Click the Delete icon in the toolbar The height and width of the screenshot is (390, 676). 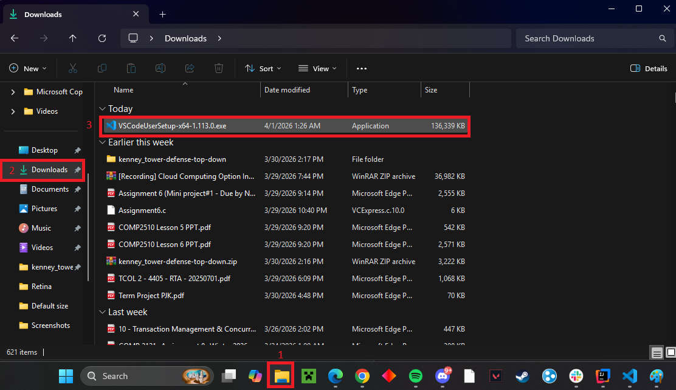tap(219, 68)
